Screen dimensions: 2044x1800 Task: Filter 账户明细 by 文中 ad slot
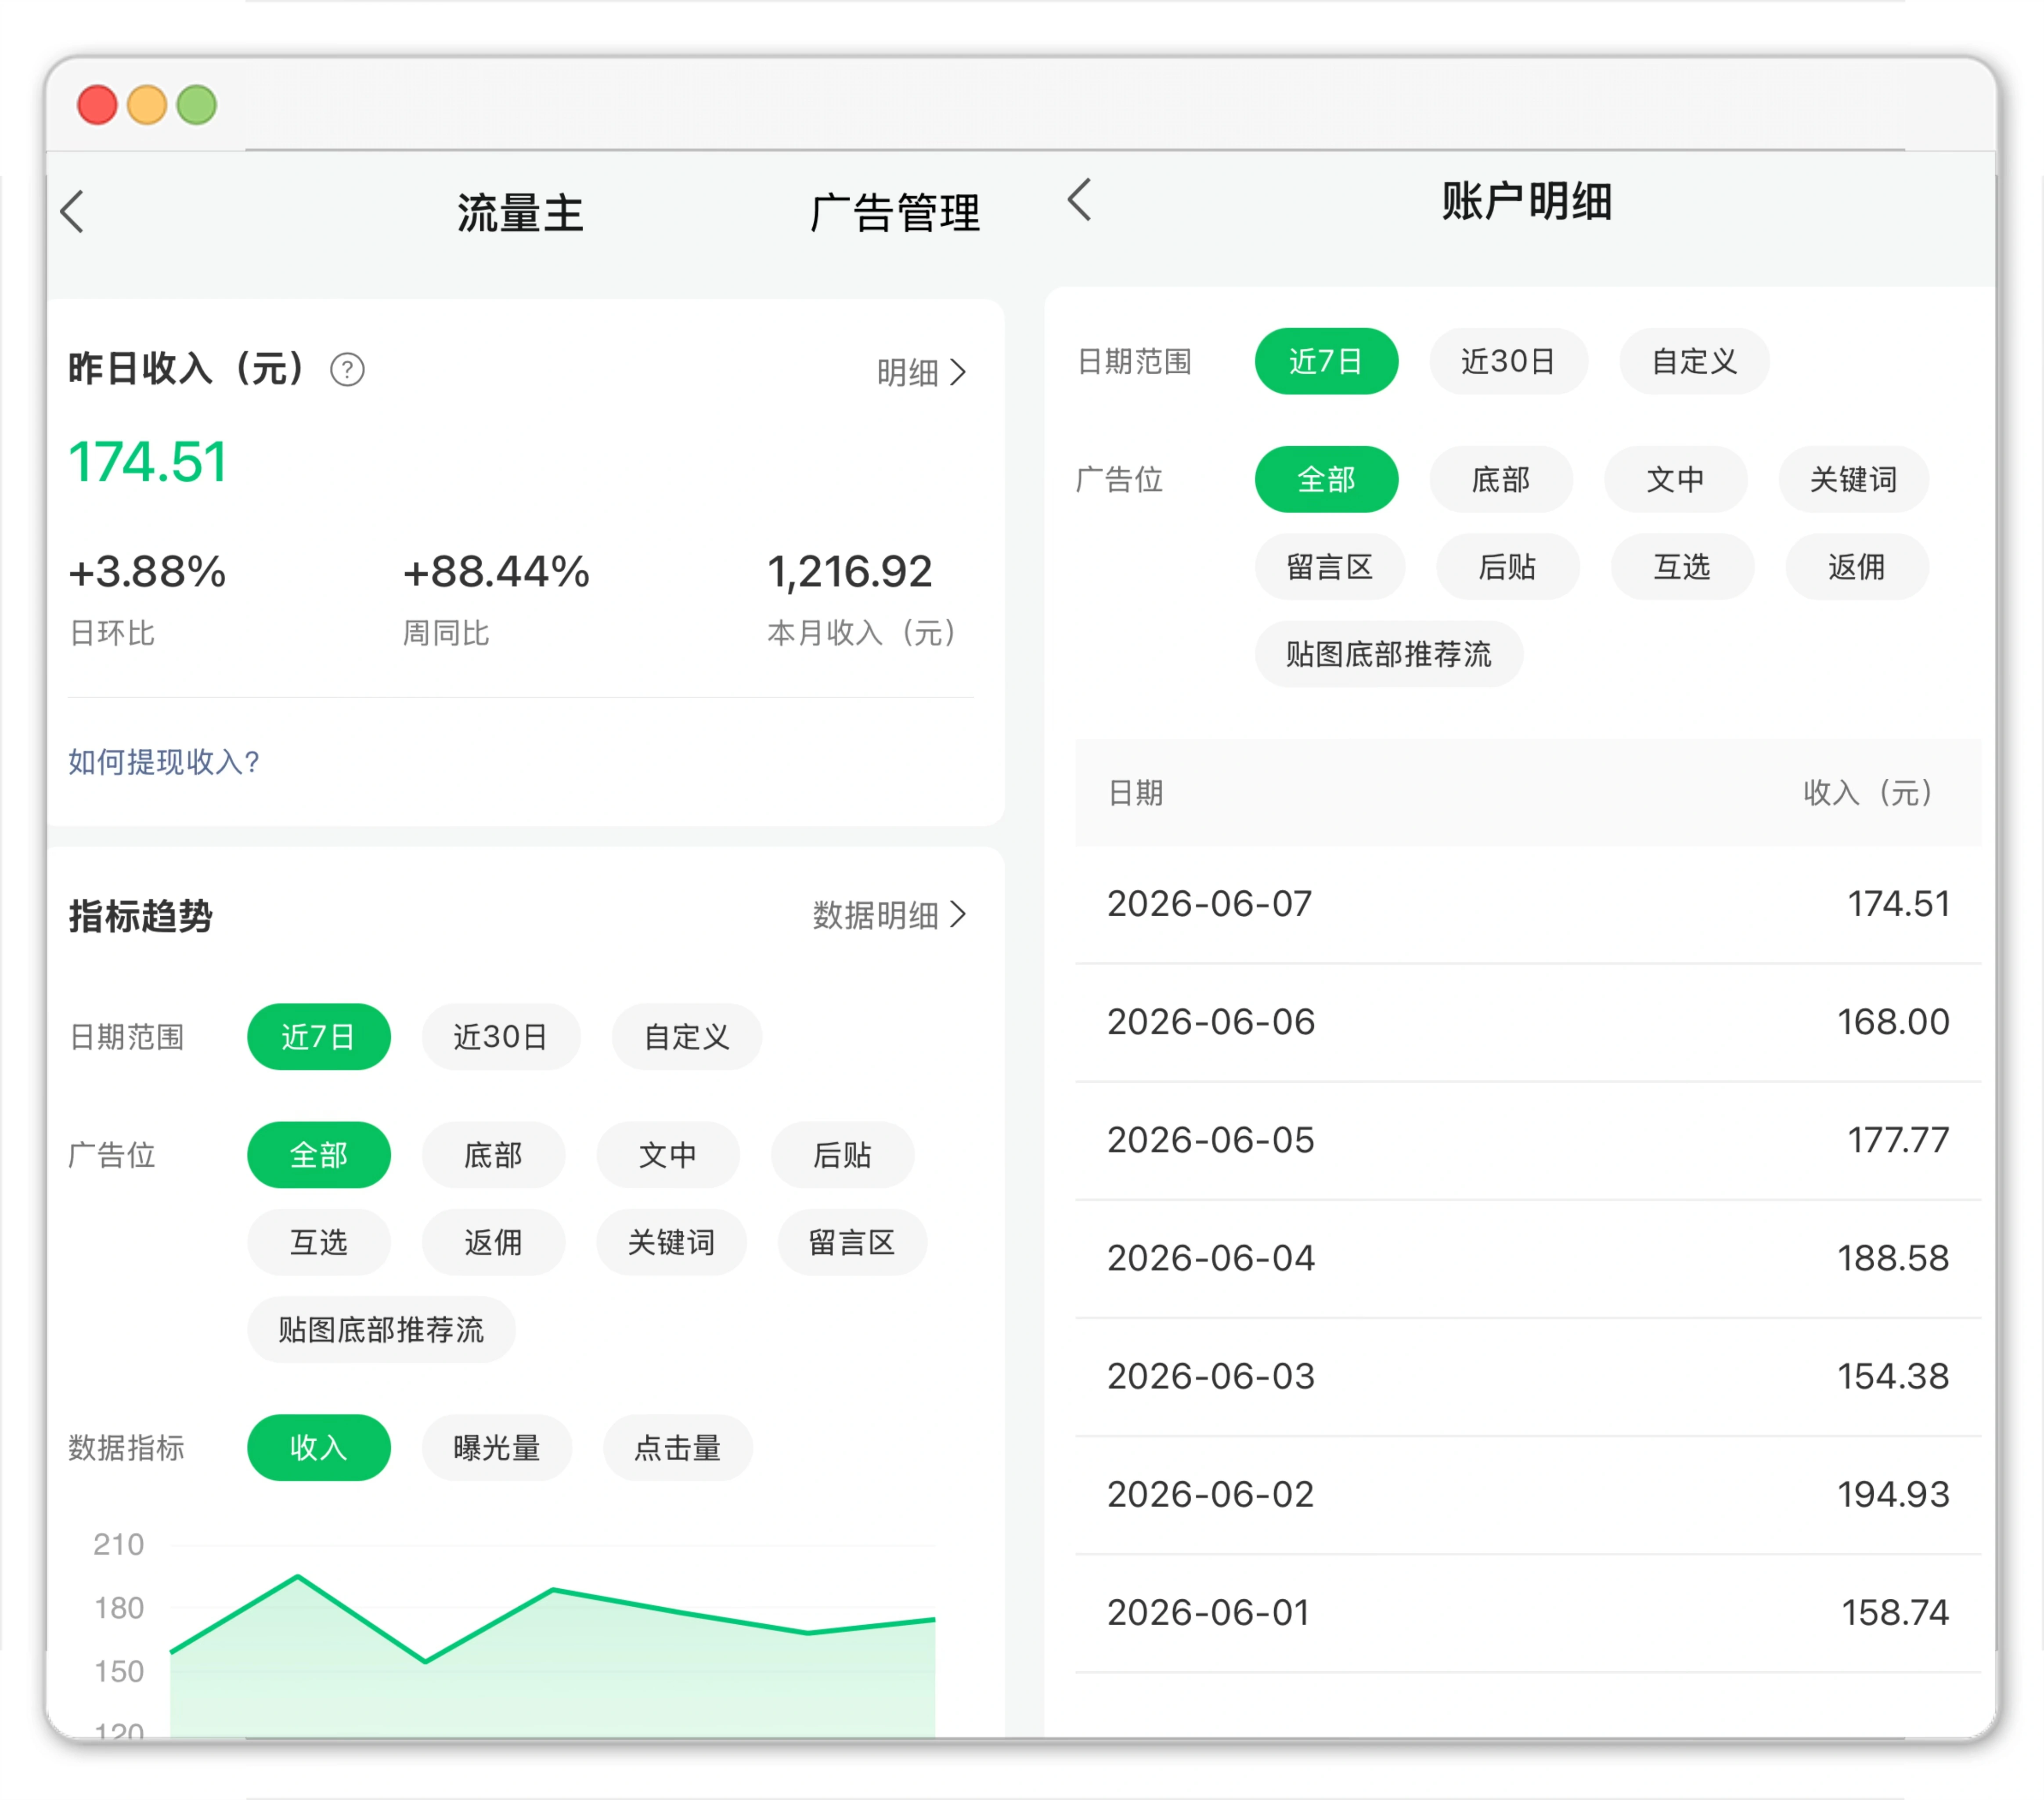click(x=1676, y=479)
